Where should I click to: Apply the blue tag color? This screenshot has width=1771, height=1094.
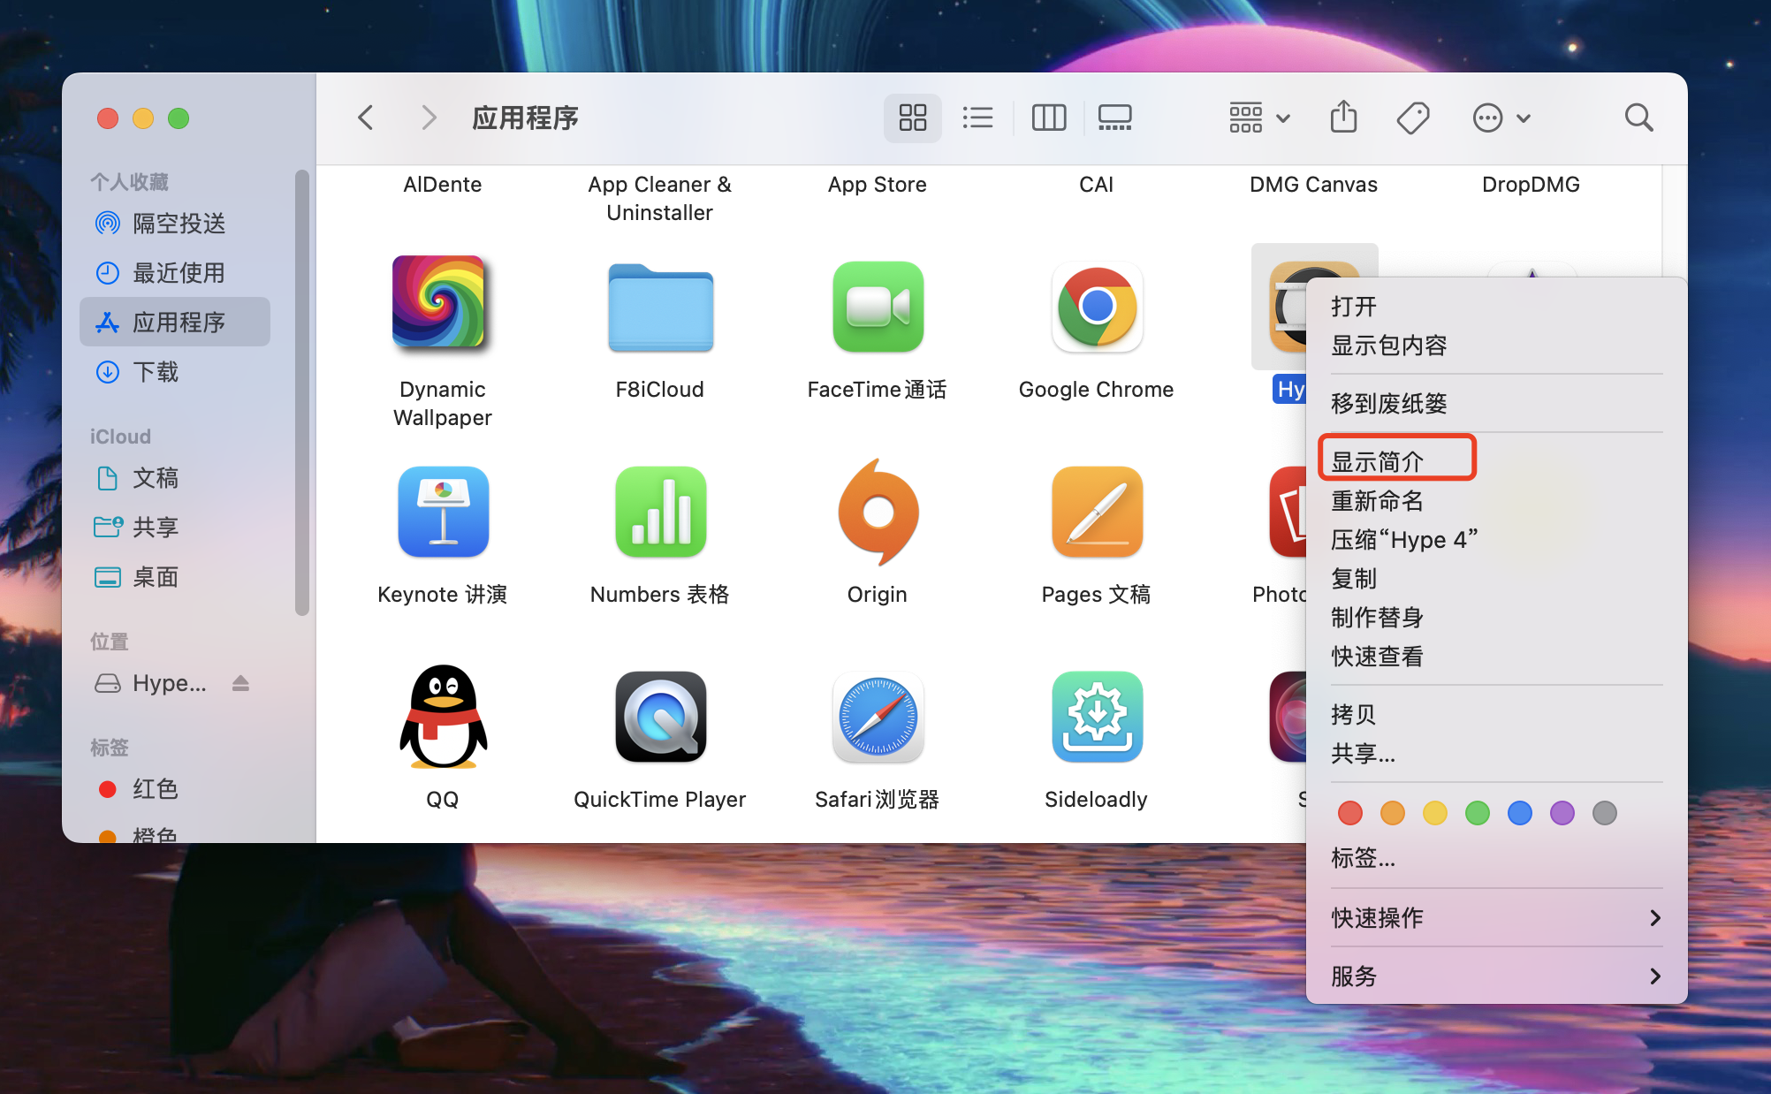click(1519, 813)
